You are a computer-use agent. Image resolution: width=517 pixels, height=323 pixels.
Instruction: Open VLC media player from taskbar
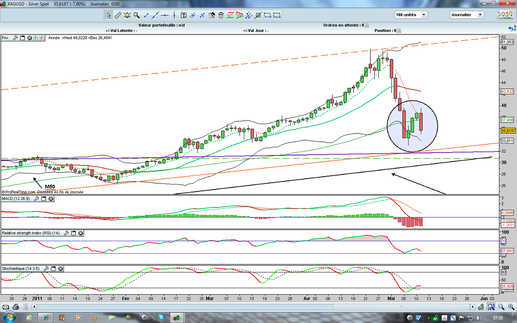(x=96, y=318)
